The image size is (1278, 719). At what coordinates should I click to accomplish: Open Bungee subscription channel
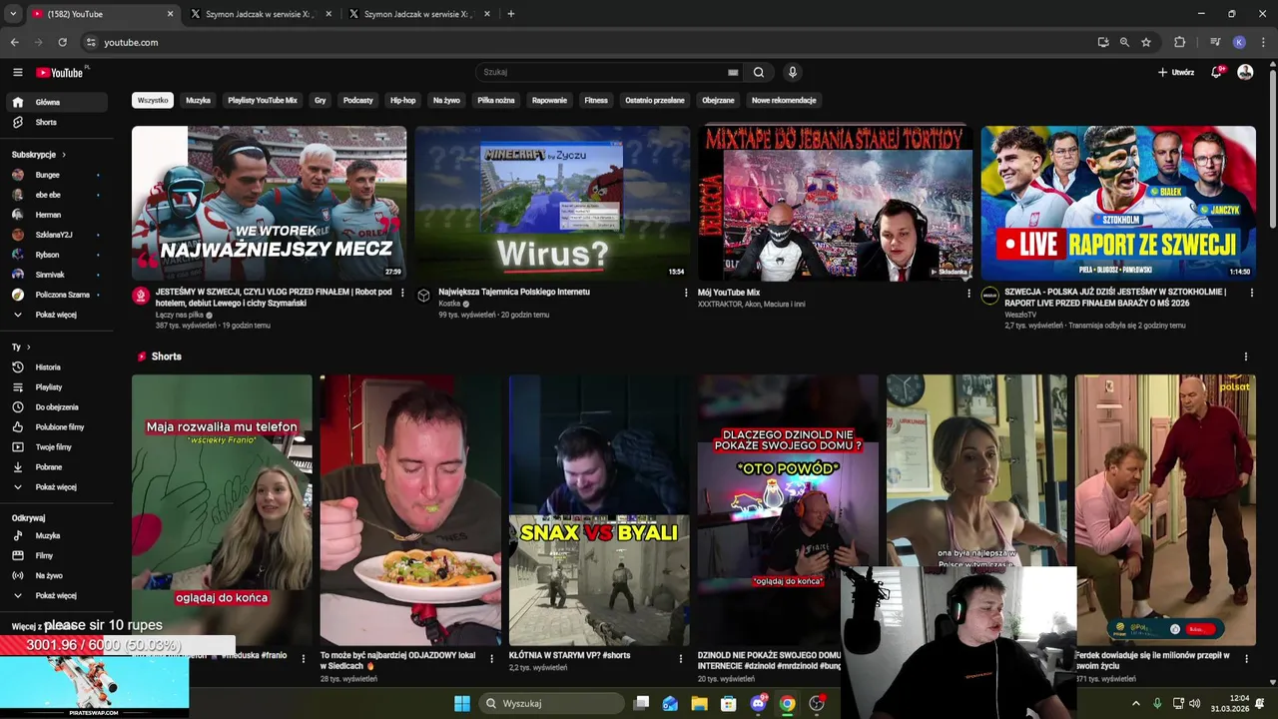click(x=58, y=175)
